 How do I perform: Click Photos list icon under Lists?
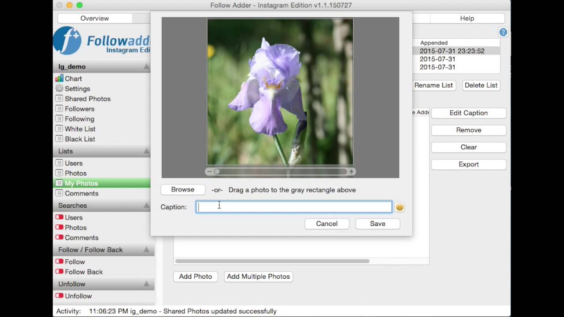coord(59,173)
